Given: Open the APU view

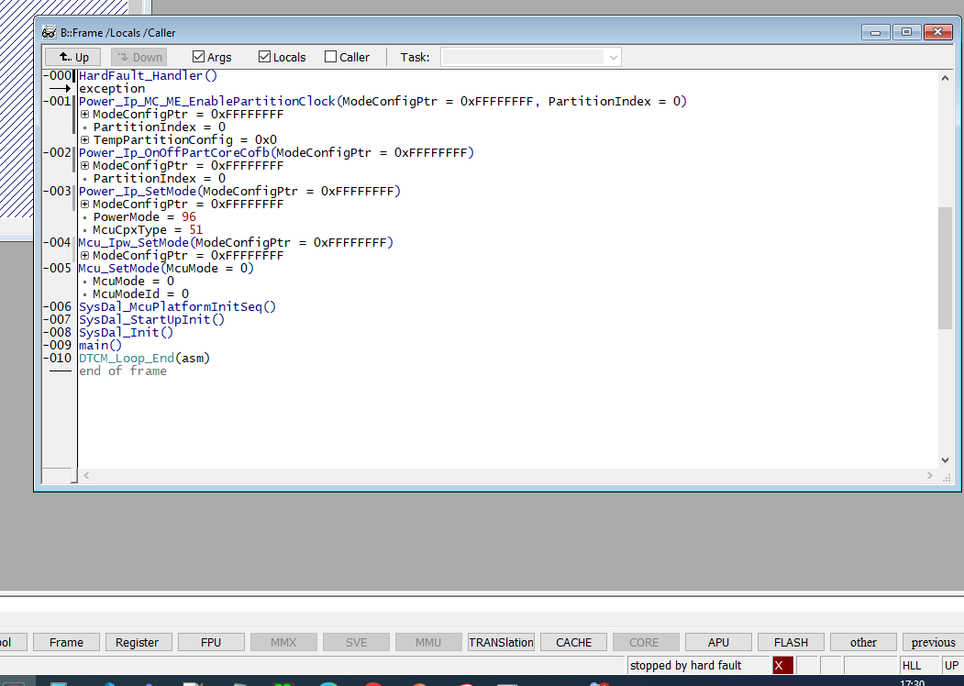Looking at the screenshot, I should (x=718, y=642).
